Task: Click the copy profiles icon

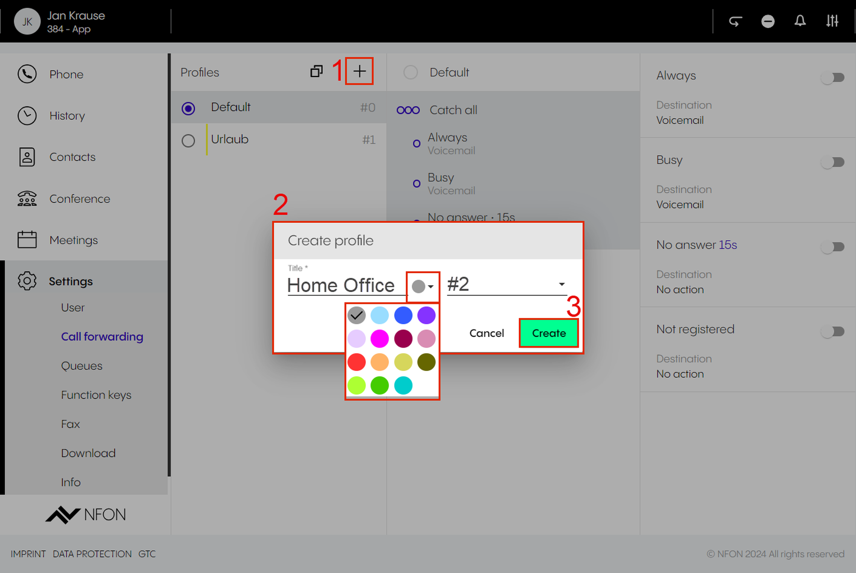Action: (x=316, y=71)
